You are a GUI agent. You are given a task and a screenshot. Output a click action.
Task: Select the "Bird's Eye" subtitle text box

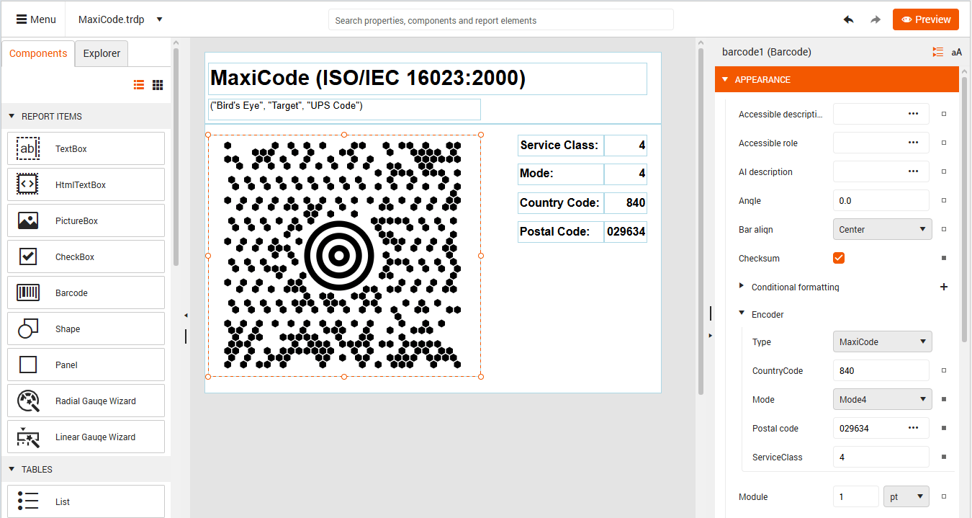tap(344, 109)
